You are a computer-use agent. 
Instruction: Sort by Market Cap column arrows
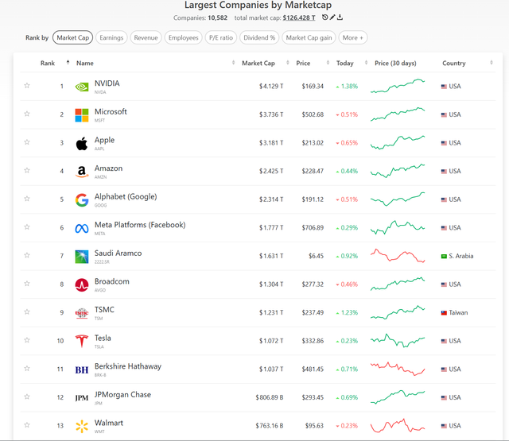pyautogui.click(x=287, y=62)
